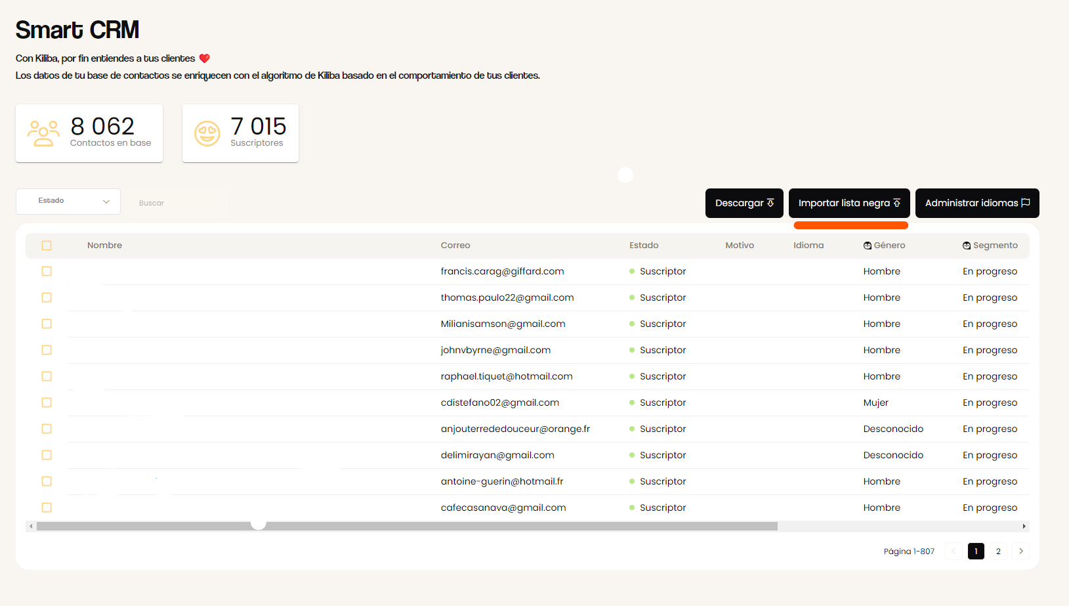Click En progreso in the johnvbyrne row
This screenshot has width=1069, height=606.
(990, 350)
